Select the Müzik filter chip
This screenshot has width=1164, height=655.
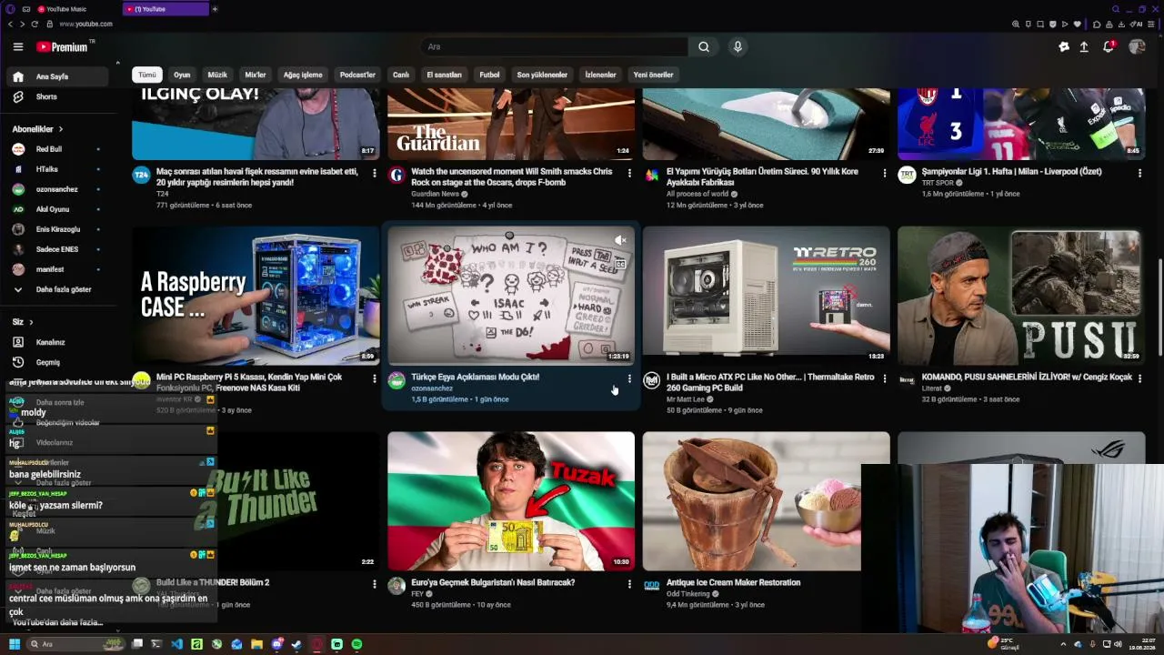tap(217, 75)
